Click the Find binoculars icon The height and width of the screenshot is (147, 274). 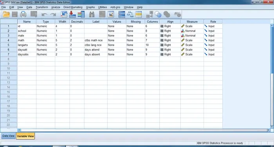tap(92, 14)
